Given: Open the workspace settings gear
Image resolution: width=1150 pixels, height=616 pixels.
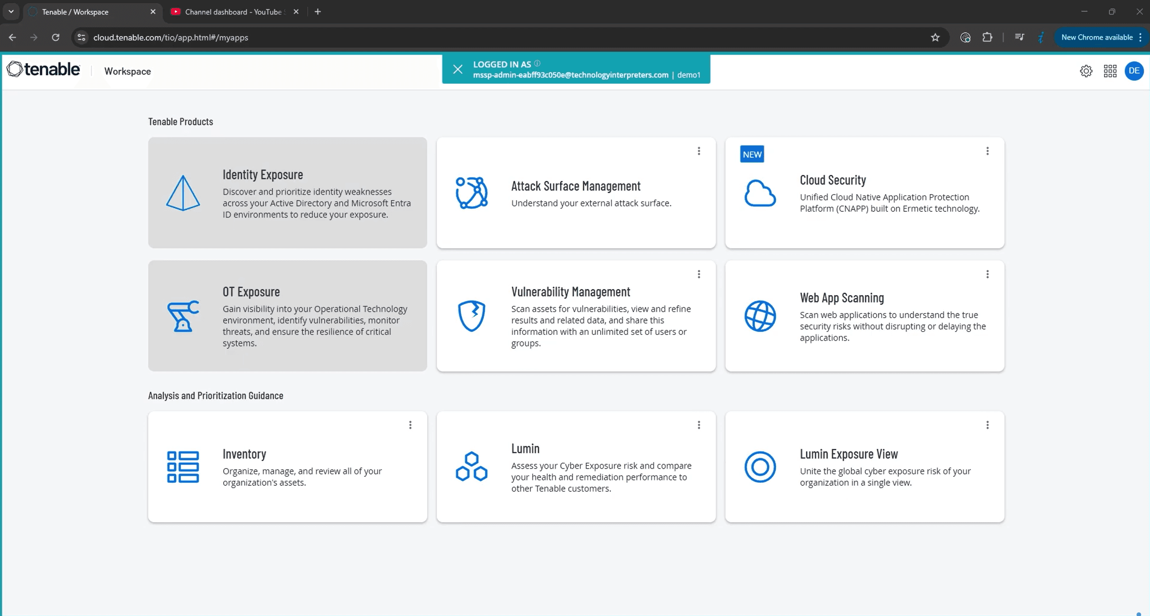Looking at the screenshot, I should click(1086, 71).
